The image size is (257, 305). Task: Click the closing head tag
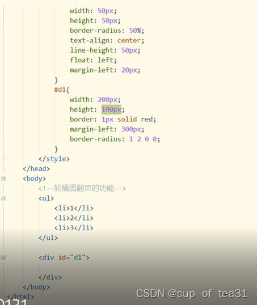pos(36,168)
